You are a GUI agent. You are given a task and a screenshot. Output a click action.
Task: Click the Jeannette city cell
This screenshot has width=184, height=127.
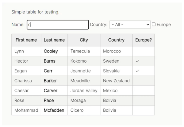(x=84, y=71)
